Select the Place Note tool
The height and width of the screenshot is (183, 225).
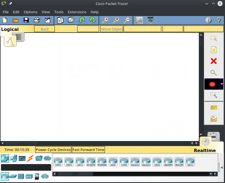click(214, 50)
